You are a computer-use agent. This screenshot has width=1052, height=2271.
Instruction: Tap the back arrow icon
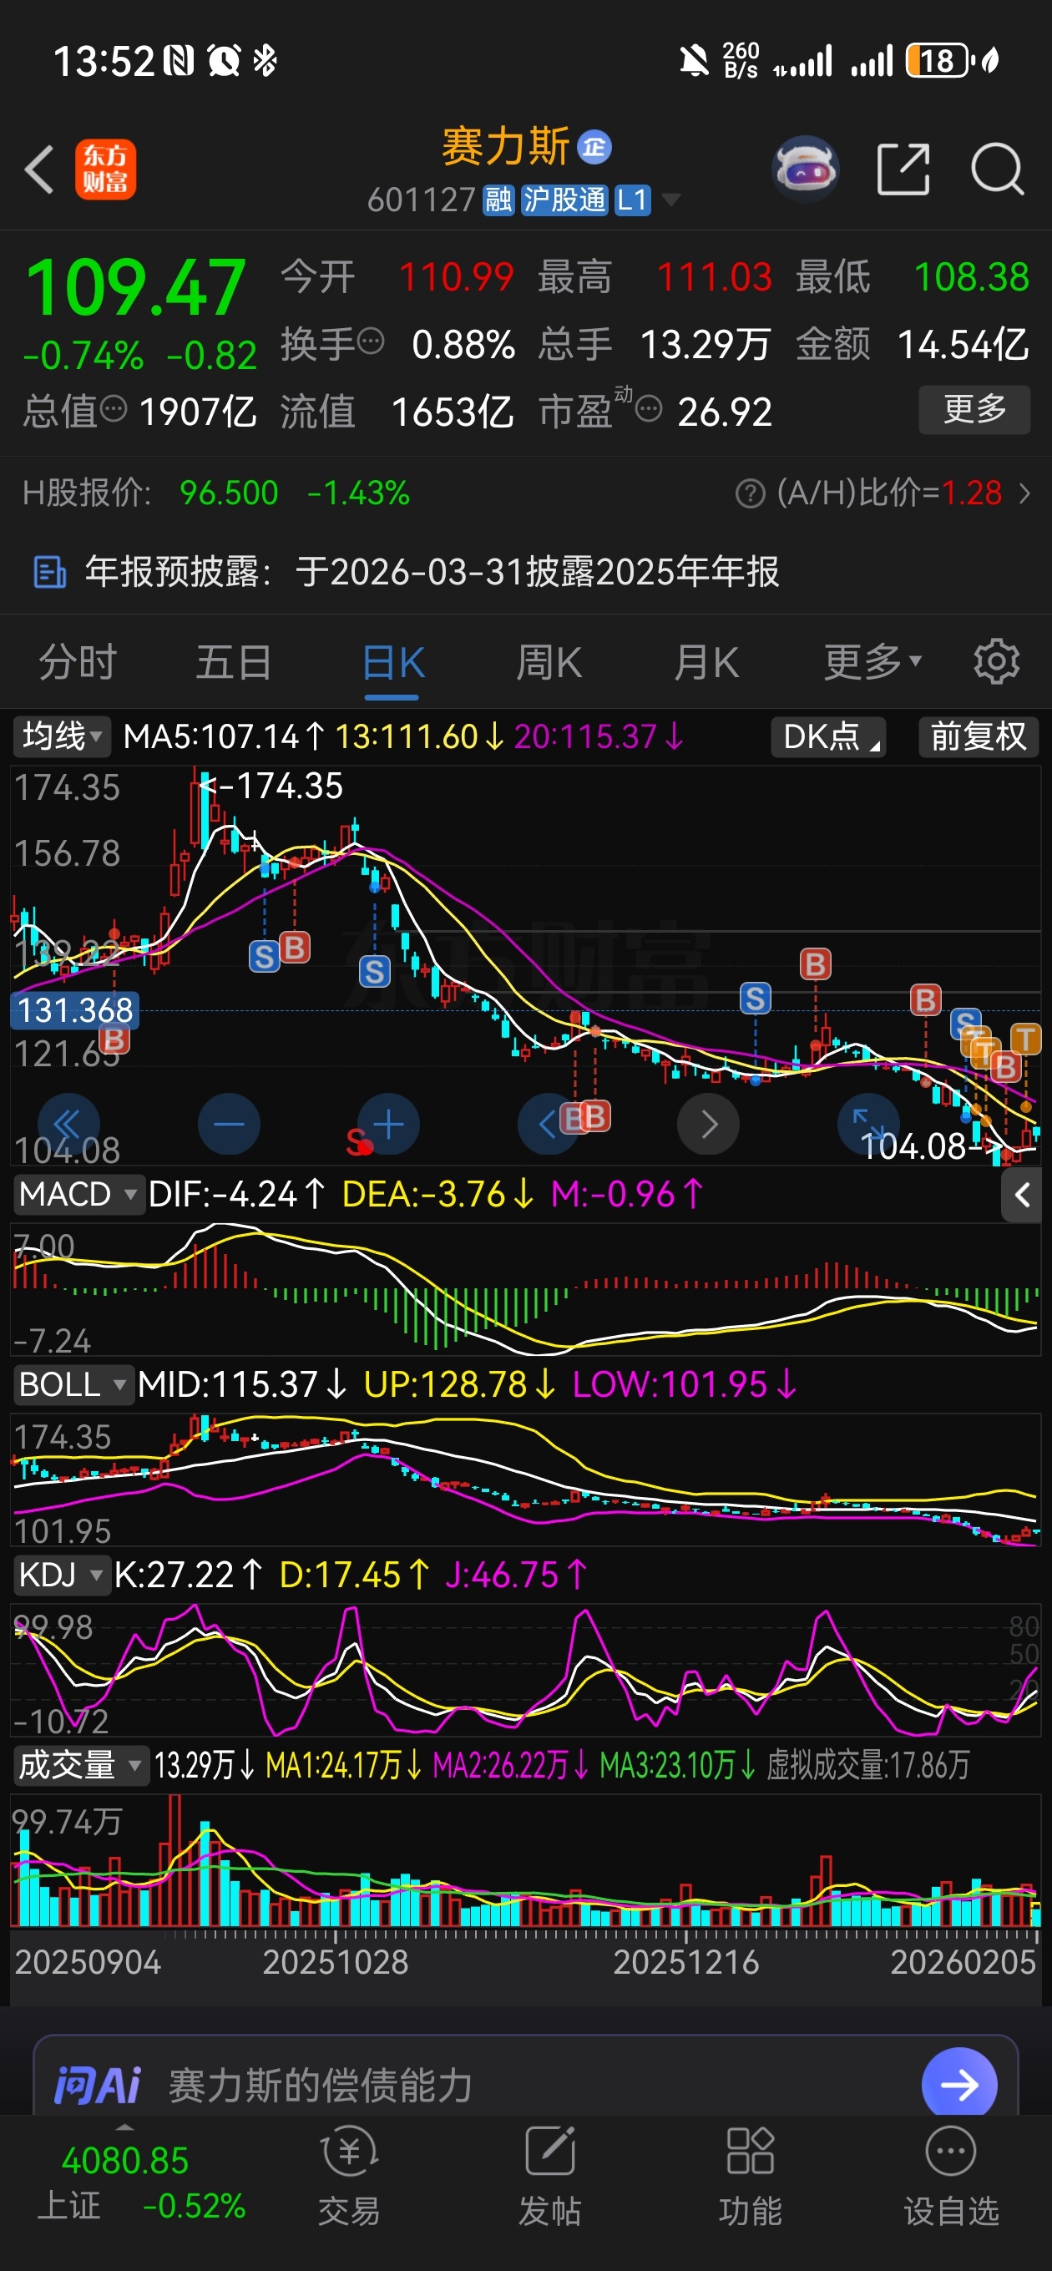coord(40,169)
